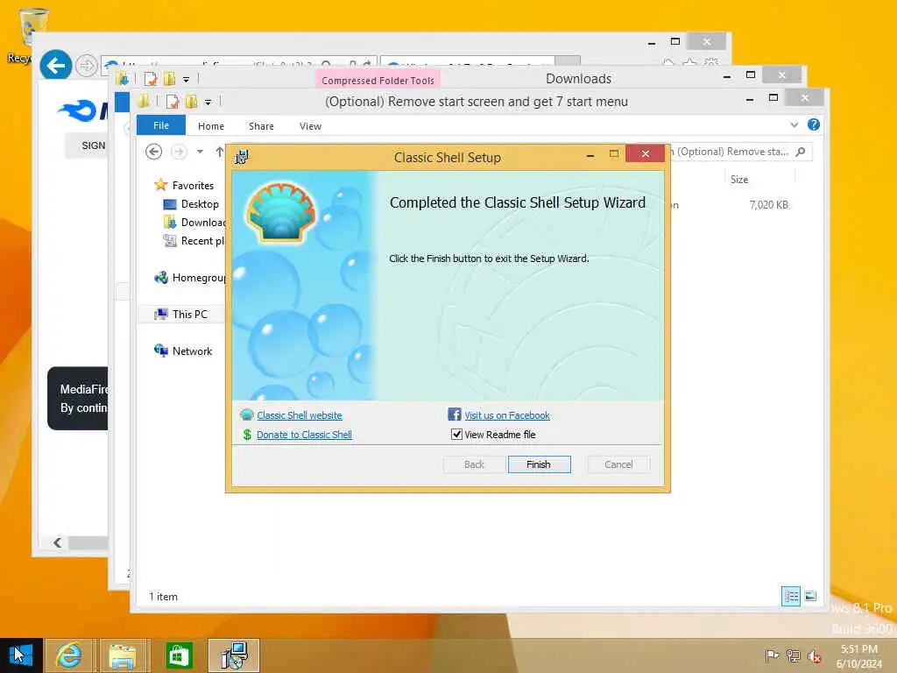Expand the Explorer ribbon with the chevron
Image resolution: width=897 pixels, height=673 pixels.
pyautogui.click(x=794, y=124)
